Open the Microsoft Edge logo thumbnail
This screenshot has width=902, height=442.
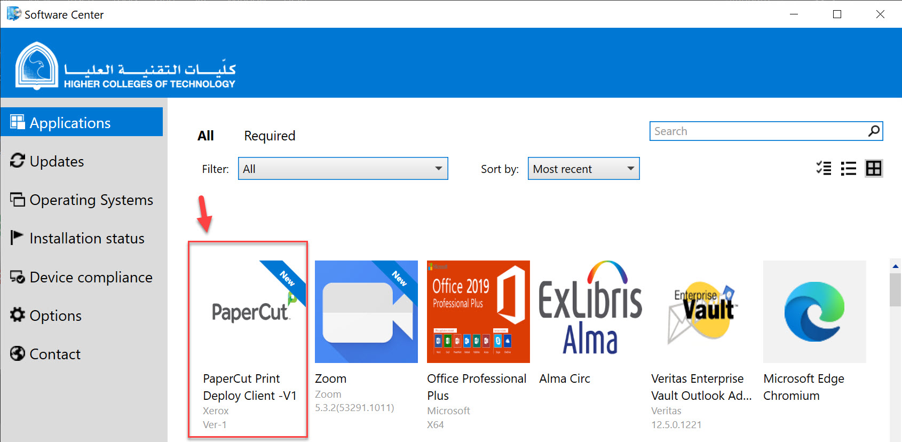click(814, 312)
